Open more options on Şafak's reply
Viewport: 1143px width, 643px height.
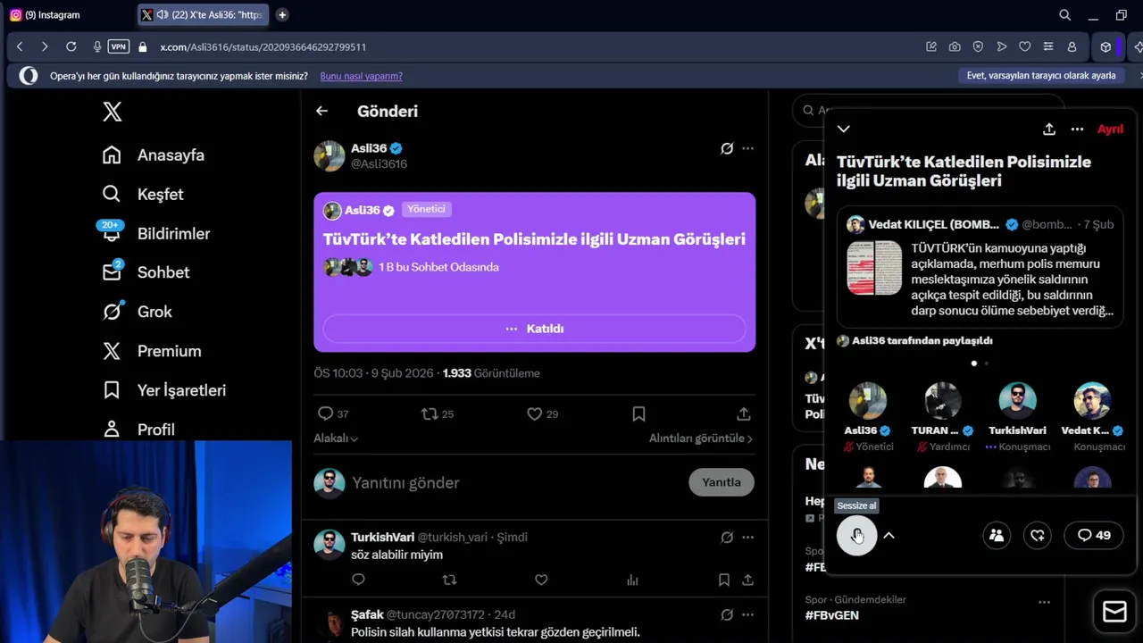[x=748, y=614]
